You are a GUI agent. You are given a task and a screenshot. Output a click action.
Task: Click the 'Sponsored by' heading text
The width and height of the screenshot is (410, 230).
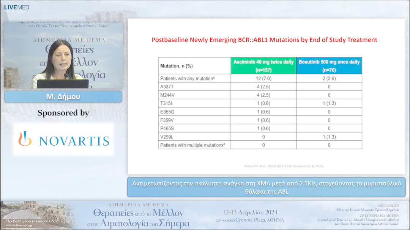coord(63,113)
